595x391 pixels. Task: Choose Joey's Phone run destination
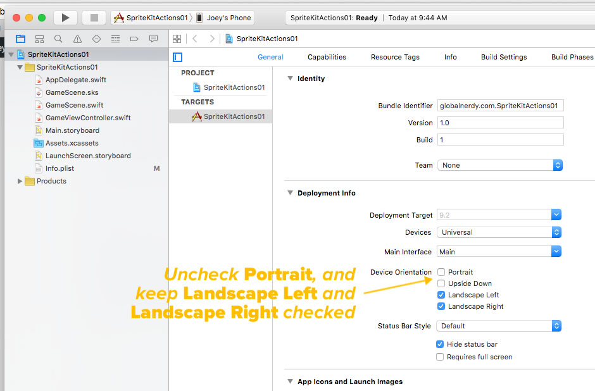224,18
